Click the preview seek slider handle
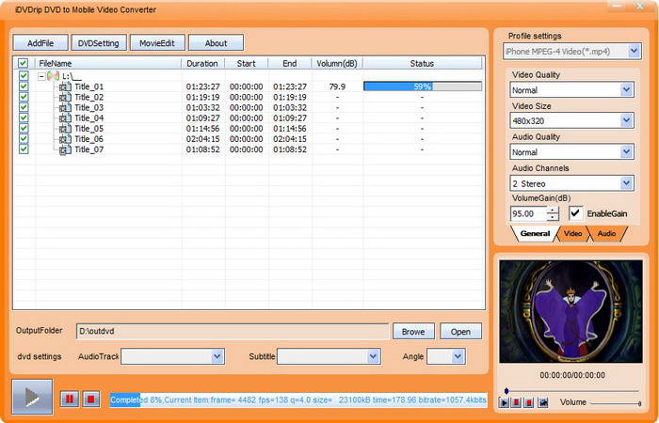The image size is (659, 423). (506, 391)
